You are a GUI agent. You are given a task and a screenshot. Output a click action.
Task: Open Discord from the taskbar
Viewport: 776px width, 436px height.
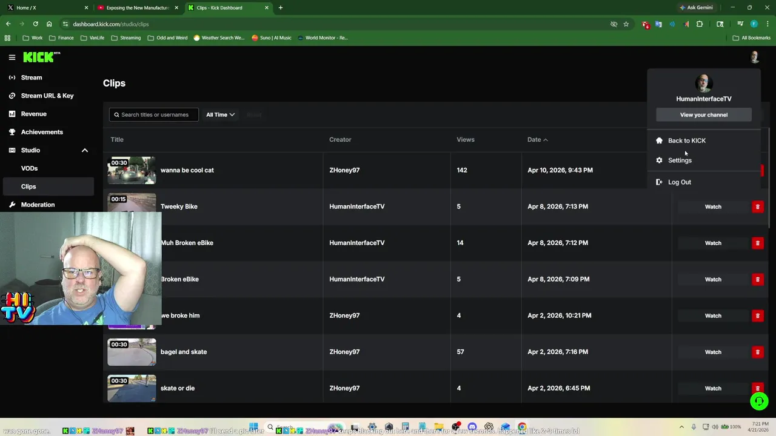coord(472,427)
